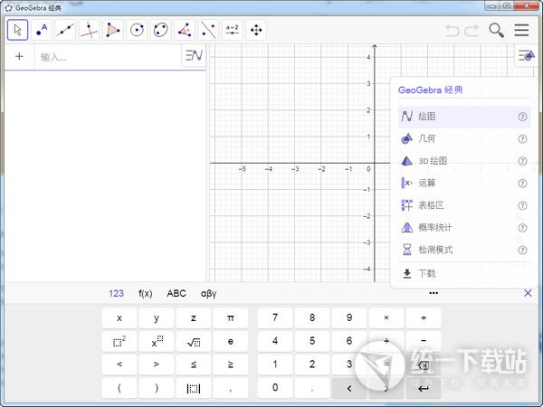Select the Circle with center tool
This screenshot has width=543, height=407.
tap(138, 30)
